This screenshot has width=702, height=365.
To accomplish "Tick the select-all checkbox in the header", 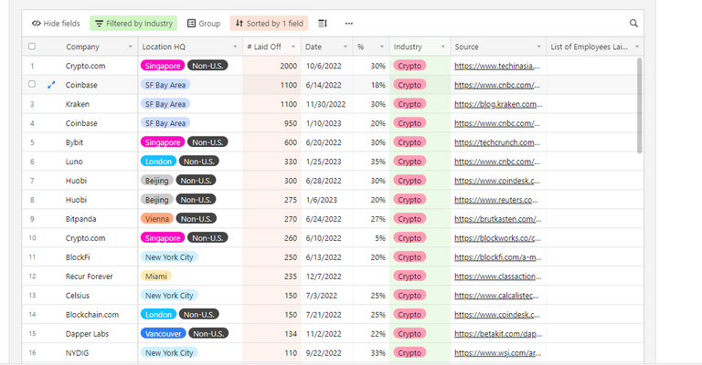I will [x=32, y=47].
